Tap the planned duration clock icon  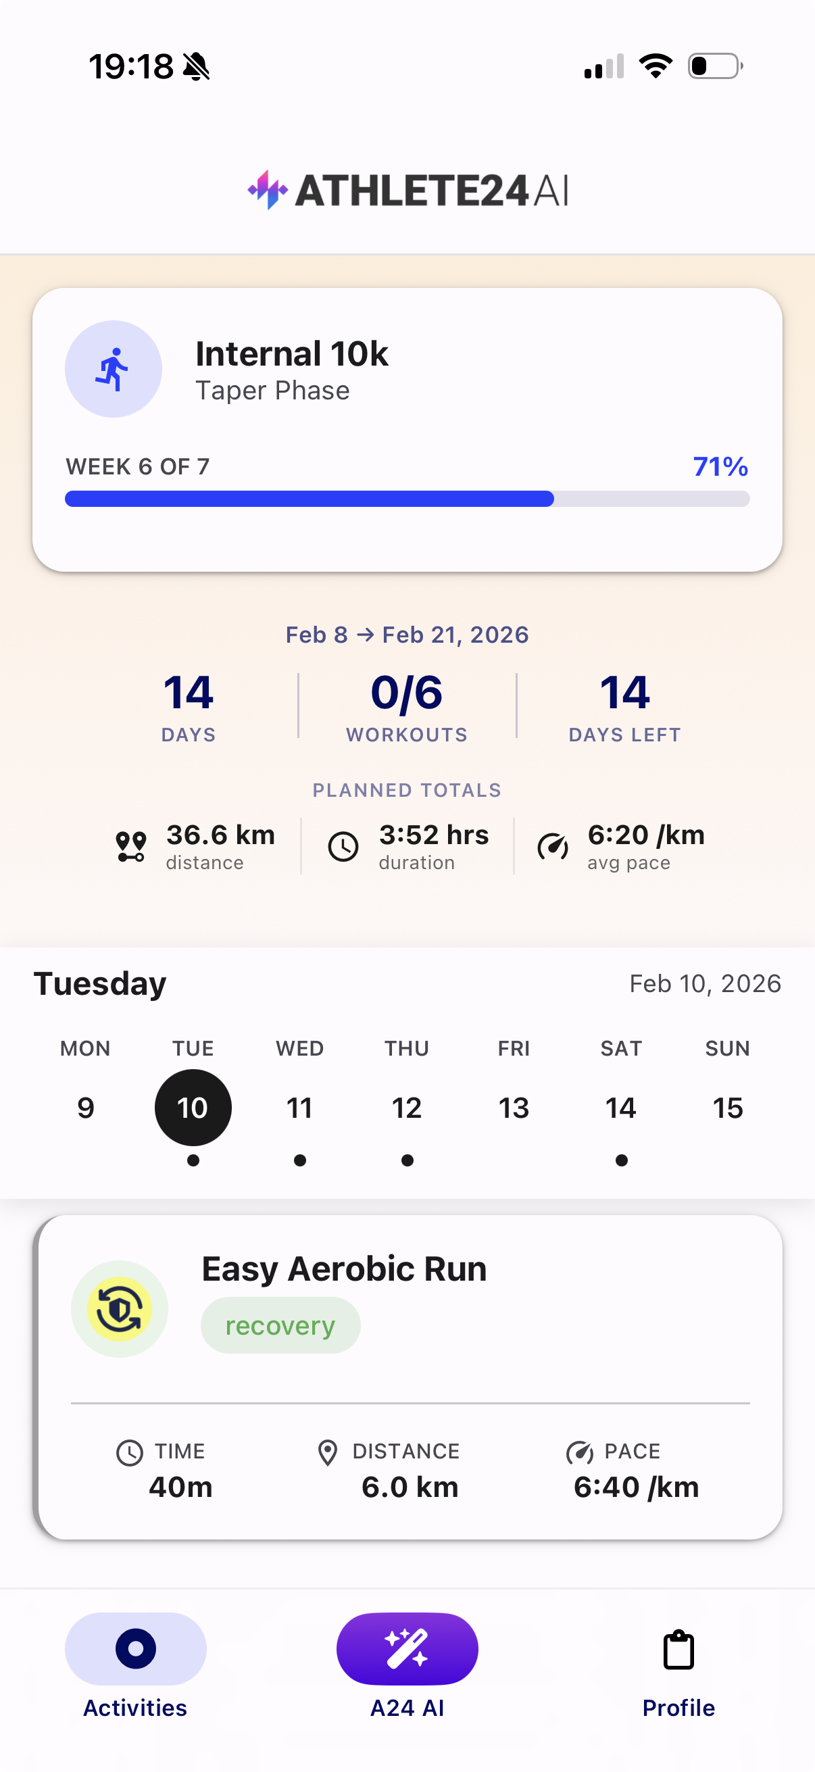pyautogui.click(x=343, y=846)
